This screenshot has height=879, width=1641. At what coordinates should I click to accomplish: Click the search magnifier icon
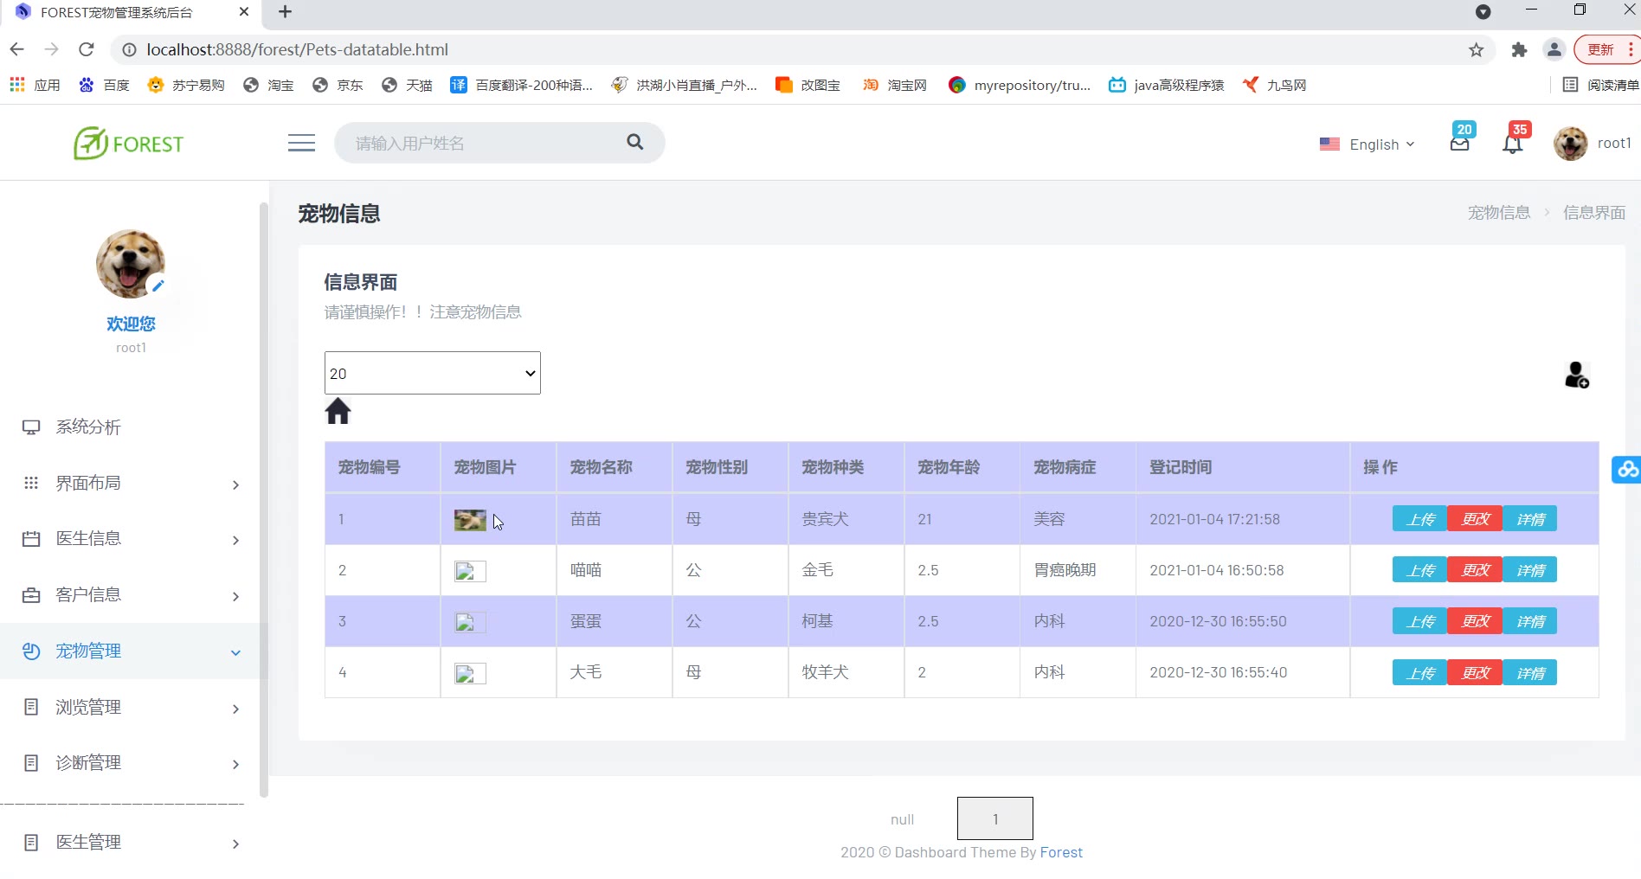634,142
